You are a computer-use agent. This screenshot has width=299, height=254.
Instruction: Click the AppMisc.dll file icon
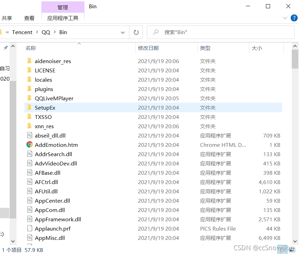tap(30, 237)
